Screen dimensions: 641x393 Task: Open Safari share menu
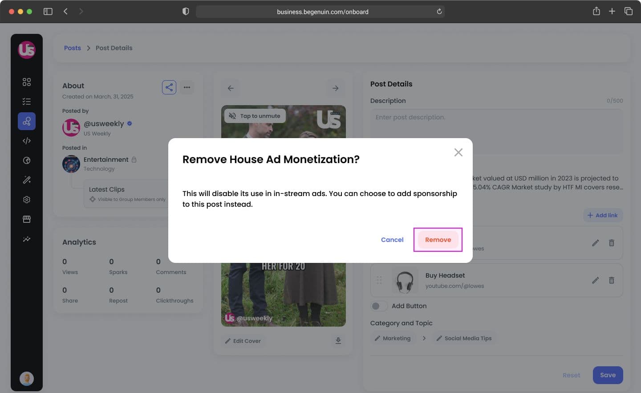click(596, 12)
